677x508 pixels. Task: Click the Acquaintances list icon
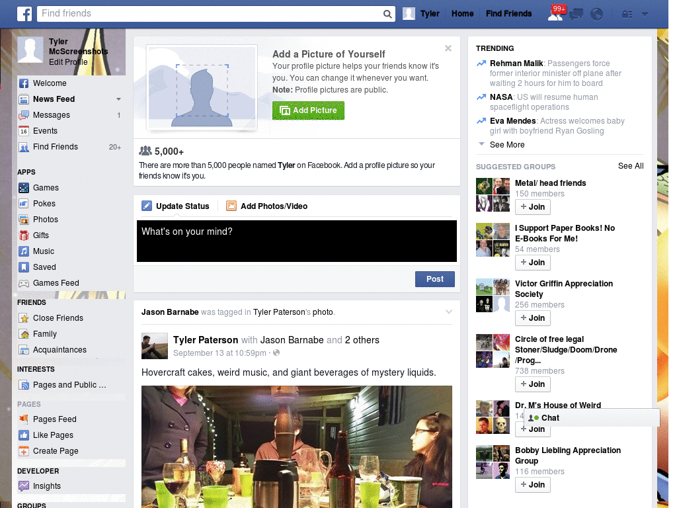[24, 350]
